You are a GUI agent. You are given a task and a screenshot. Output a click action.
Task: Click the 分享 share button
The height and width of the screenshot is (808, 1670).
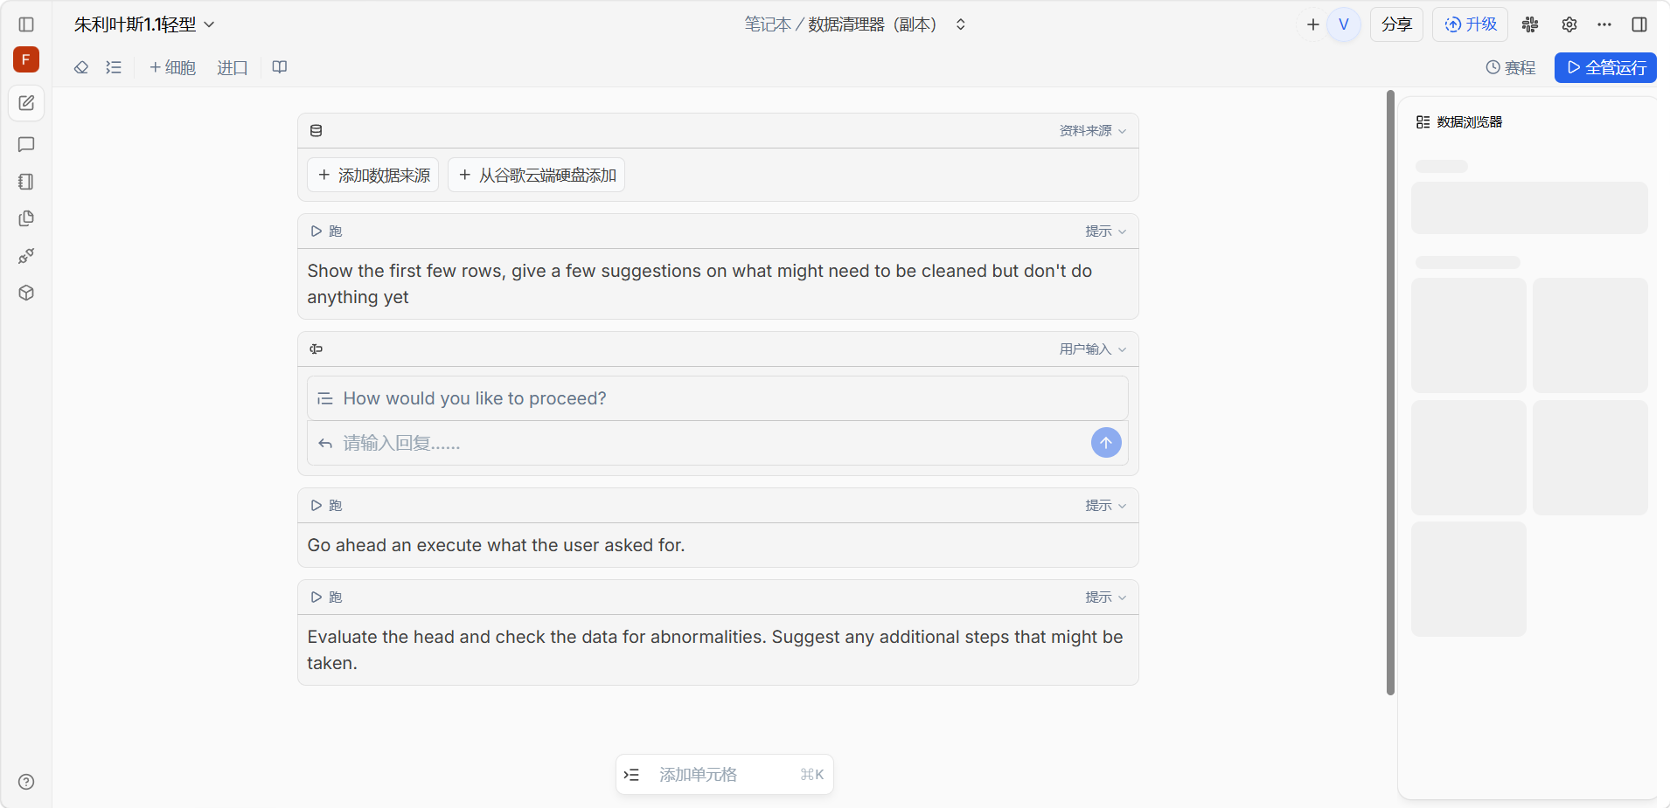[x=1396, y=24]
